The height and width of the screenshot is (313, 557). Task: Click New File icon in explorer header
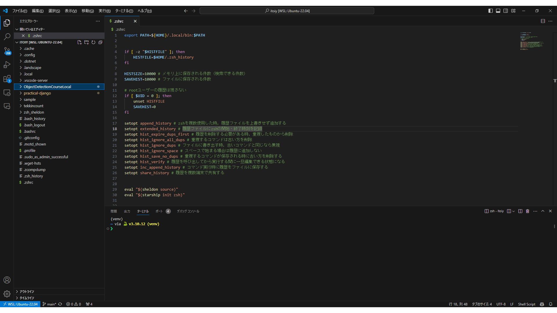[x=79, y=42]
